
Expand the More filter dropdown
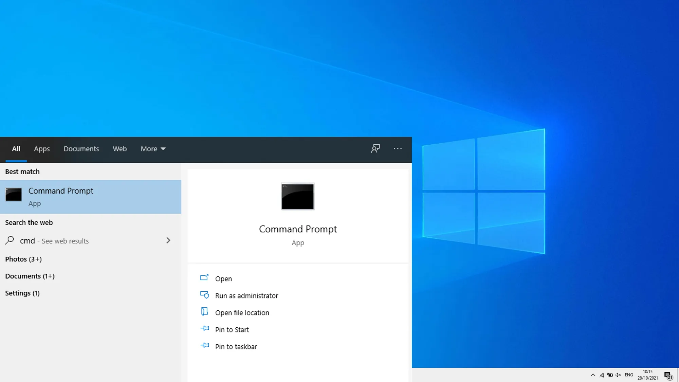(x=153, y=149)
